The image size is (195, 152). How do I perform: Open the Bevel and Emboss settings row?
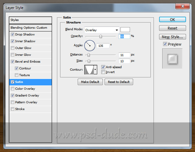click(30, 62)
